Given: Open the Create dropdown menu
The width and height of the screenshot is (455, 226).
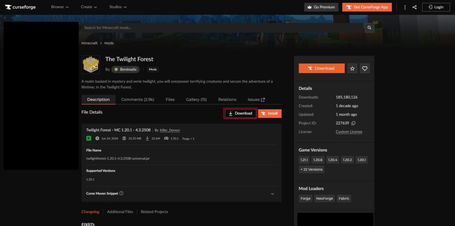Looking at the screenshot, I should 90,7.
